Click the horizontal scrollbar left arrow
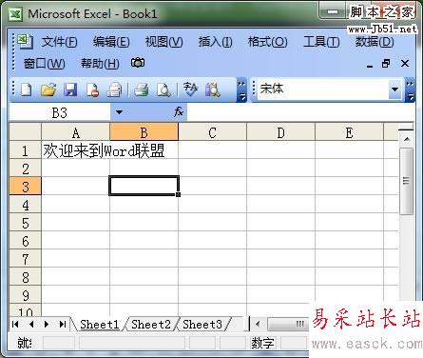The width and height of the screenshot is (423, 358). coord(258,325)
